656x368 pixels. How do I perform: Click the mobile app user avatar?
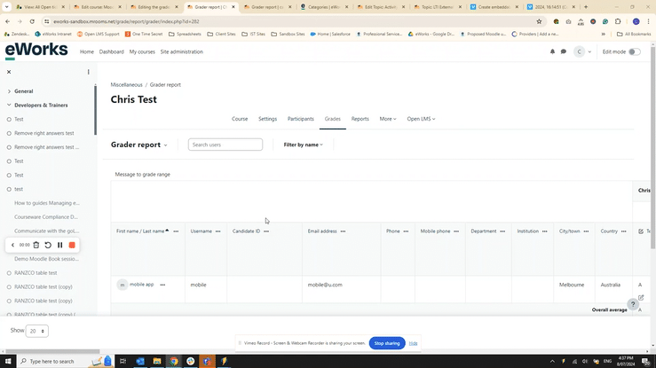click(x=123, y=285)
